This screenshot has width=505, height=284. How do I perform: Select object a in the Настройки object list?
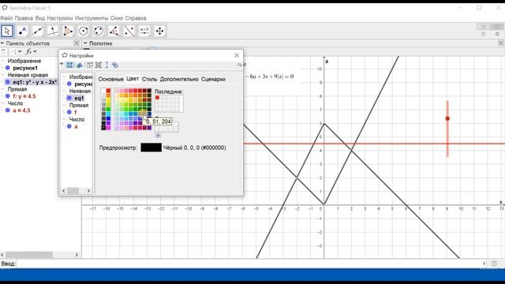pyautogui.click(x=76, y=126)
